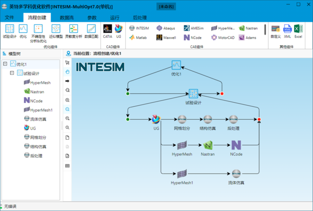Select the HyperMesh1 node on the canvas
313x211 pixels.
click(182, 174)
